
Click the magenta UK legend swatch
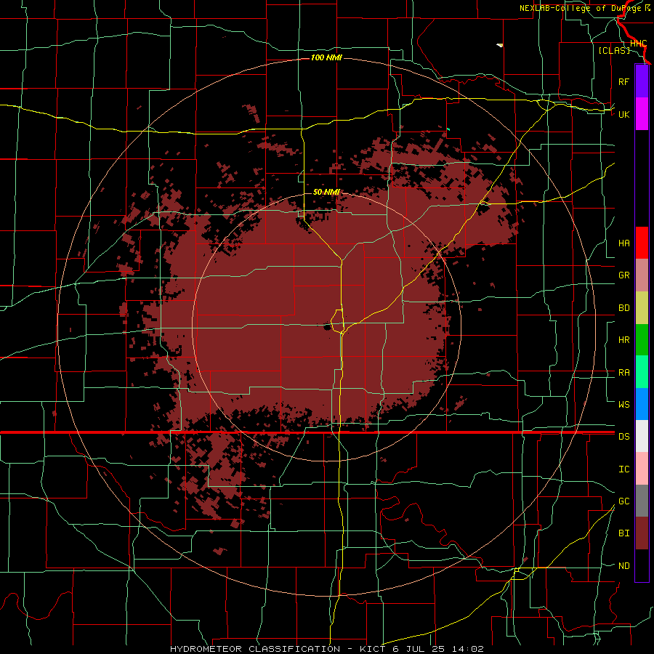pos(642,114)
